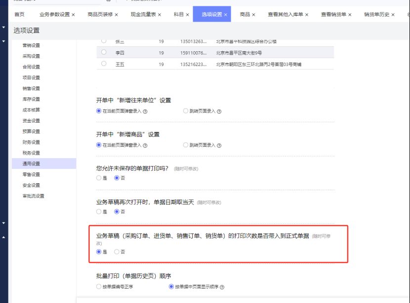Select the 李四 contact row radio

(104, 52)
